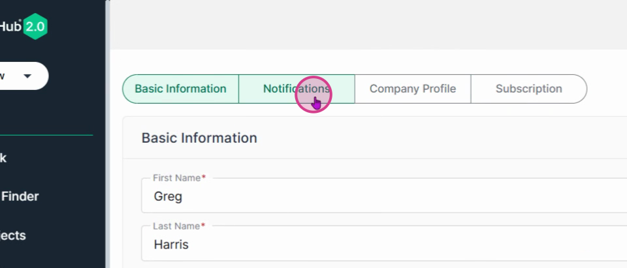Click the Basic Information section heading
The image size is (627, 268).
coord(199,138)
